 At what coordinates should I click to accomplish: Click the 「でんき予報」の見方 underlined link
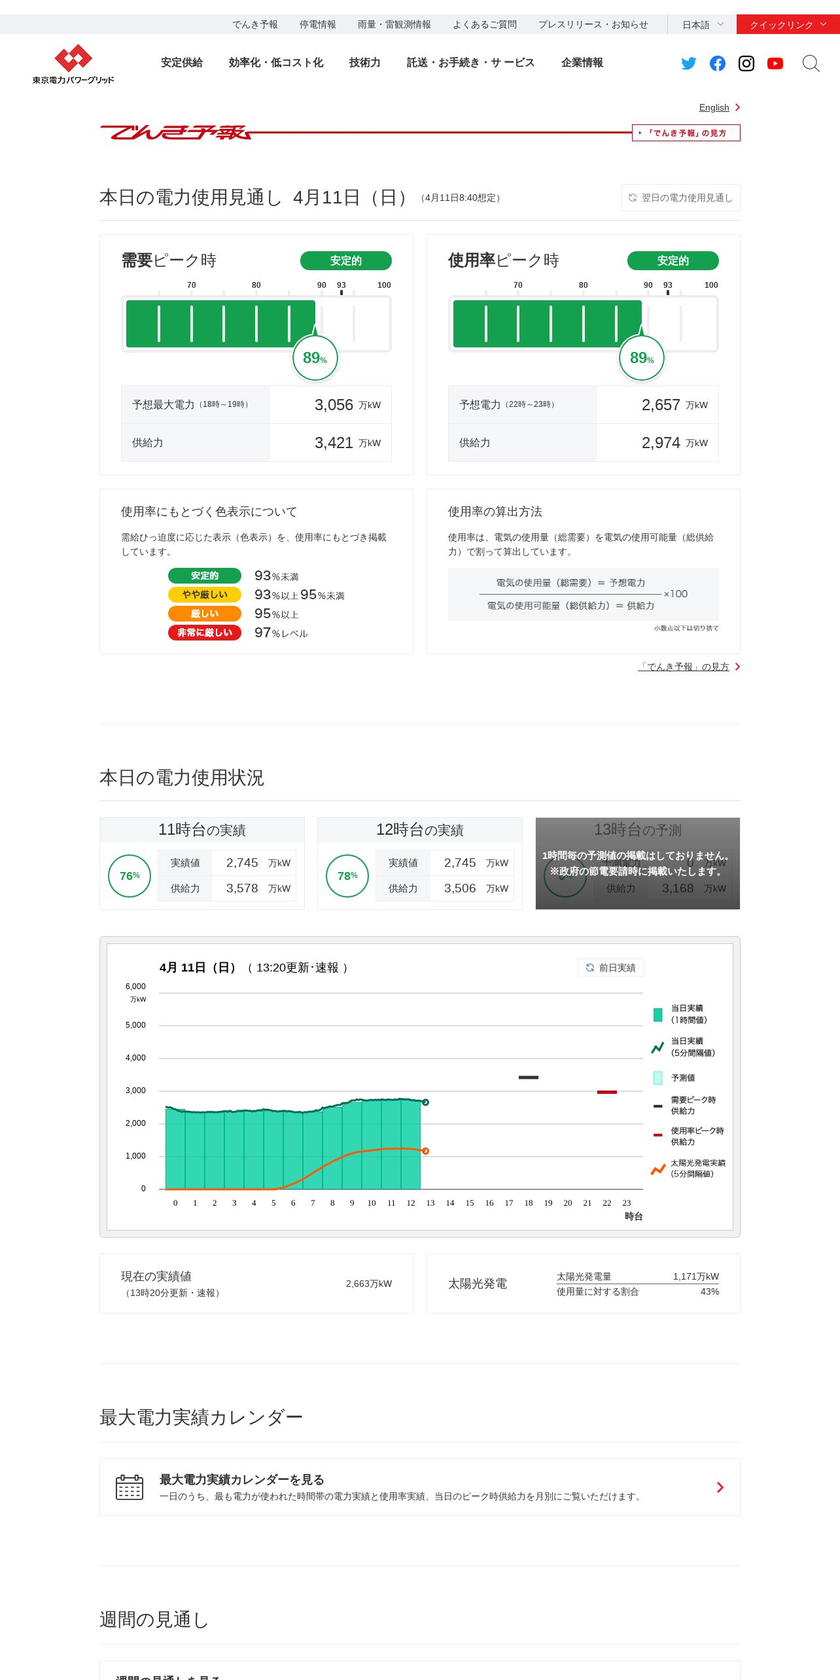[x=684, y=667]
